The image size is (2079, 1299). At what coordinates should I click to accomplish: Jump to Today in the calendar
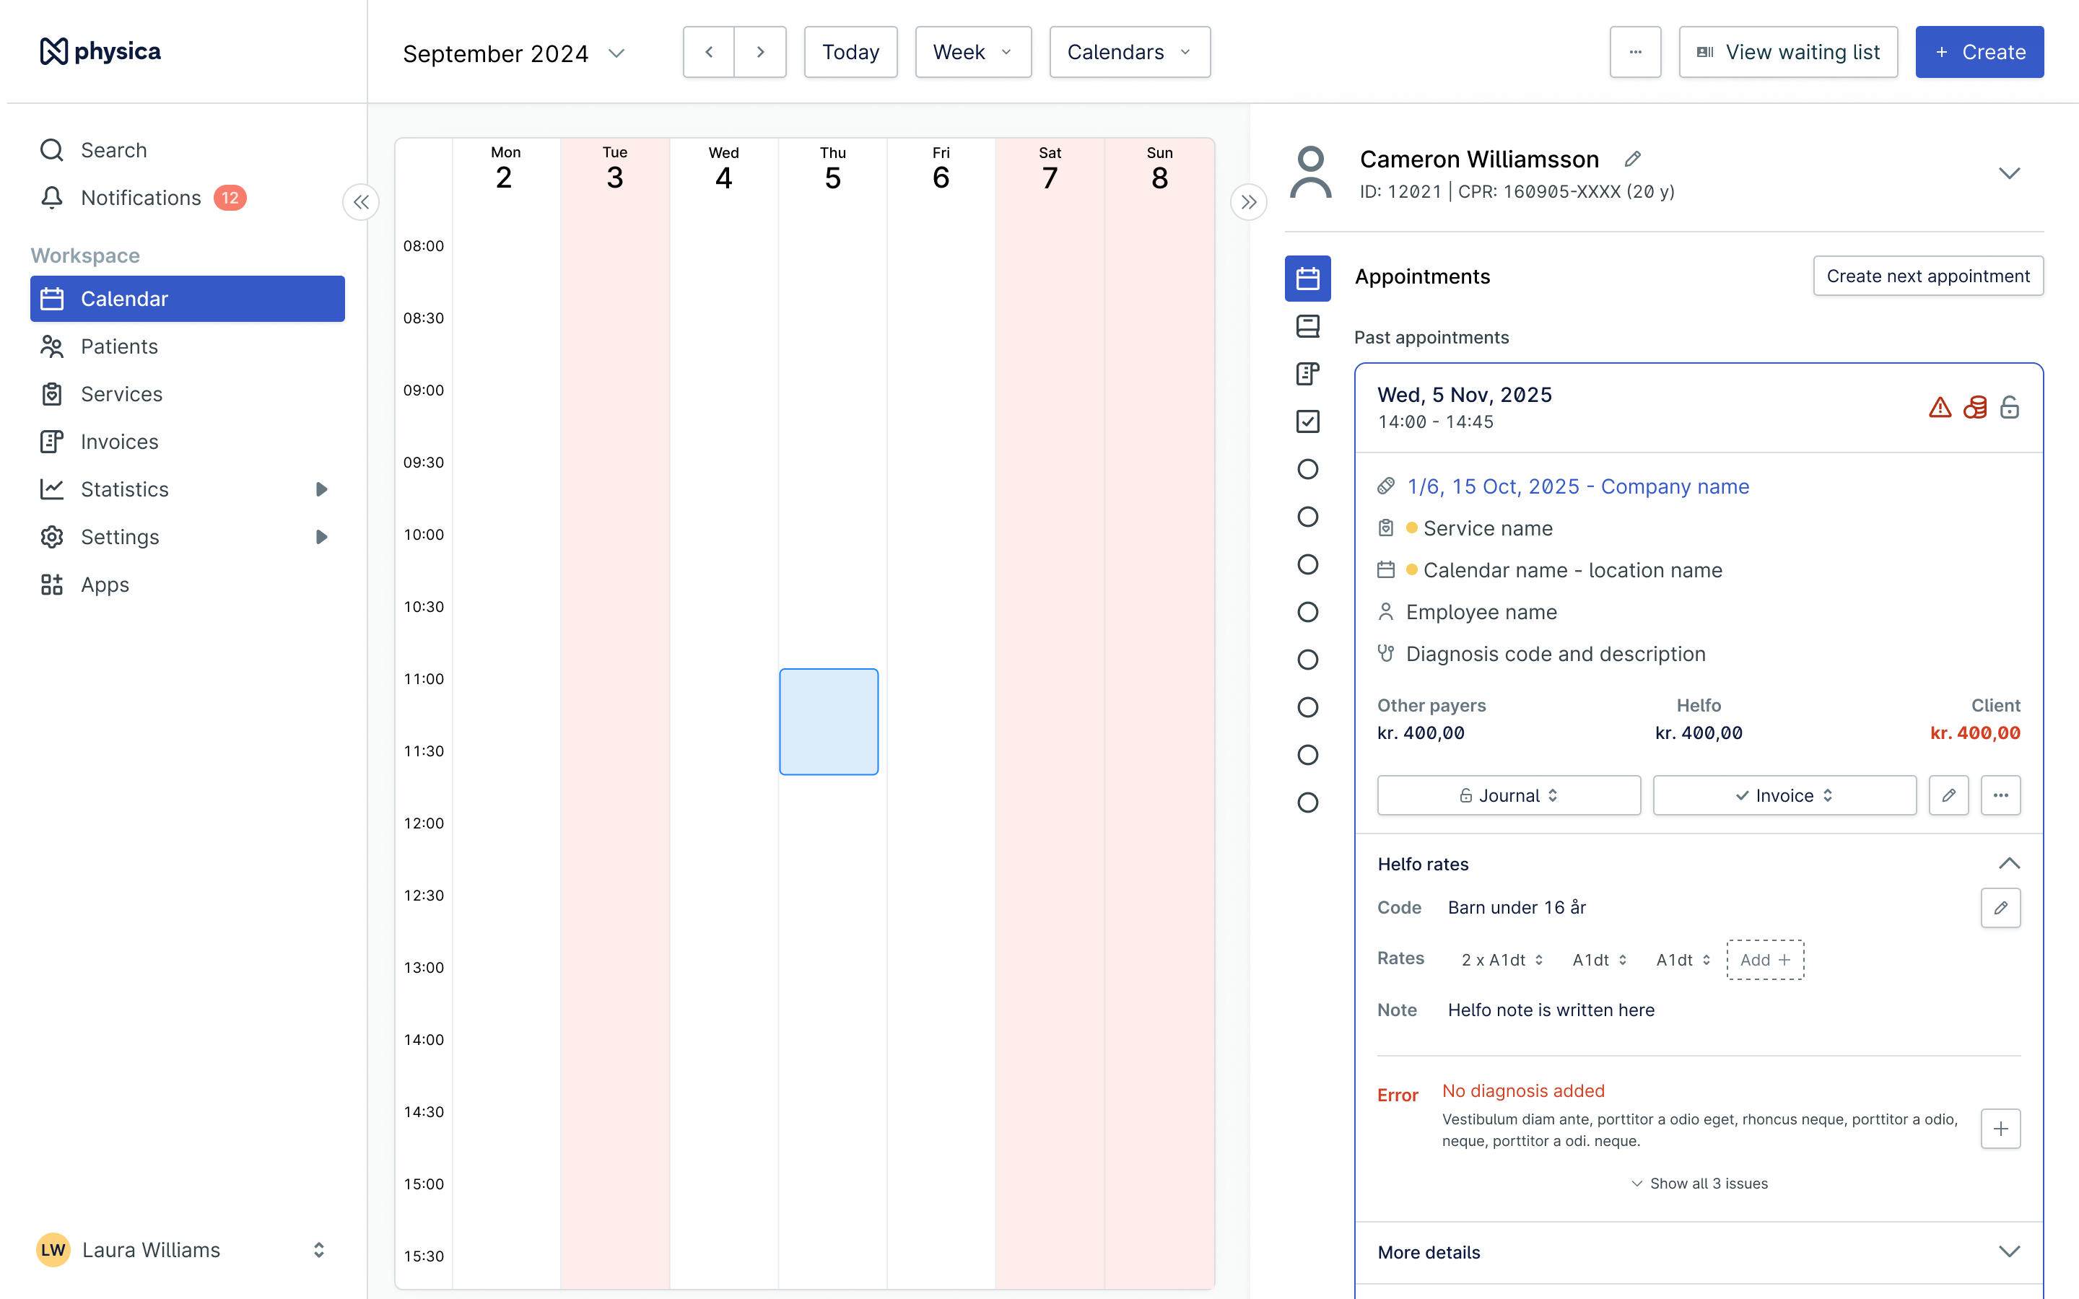coord(850,51)
